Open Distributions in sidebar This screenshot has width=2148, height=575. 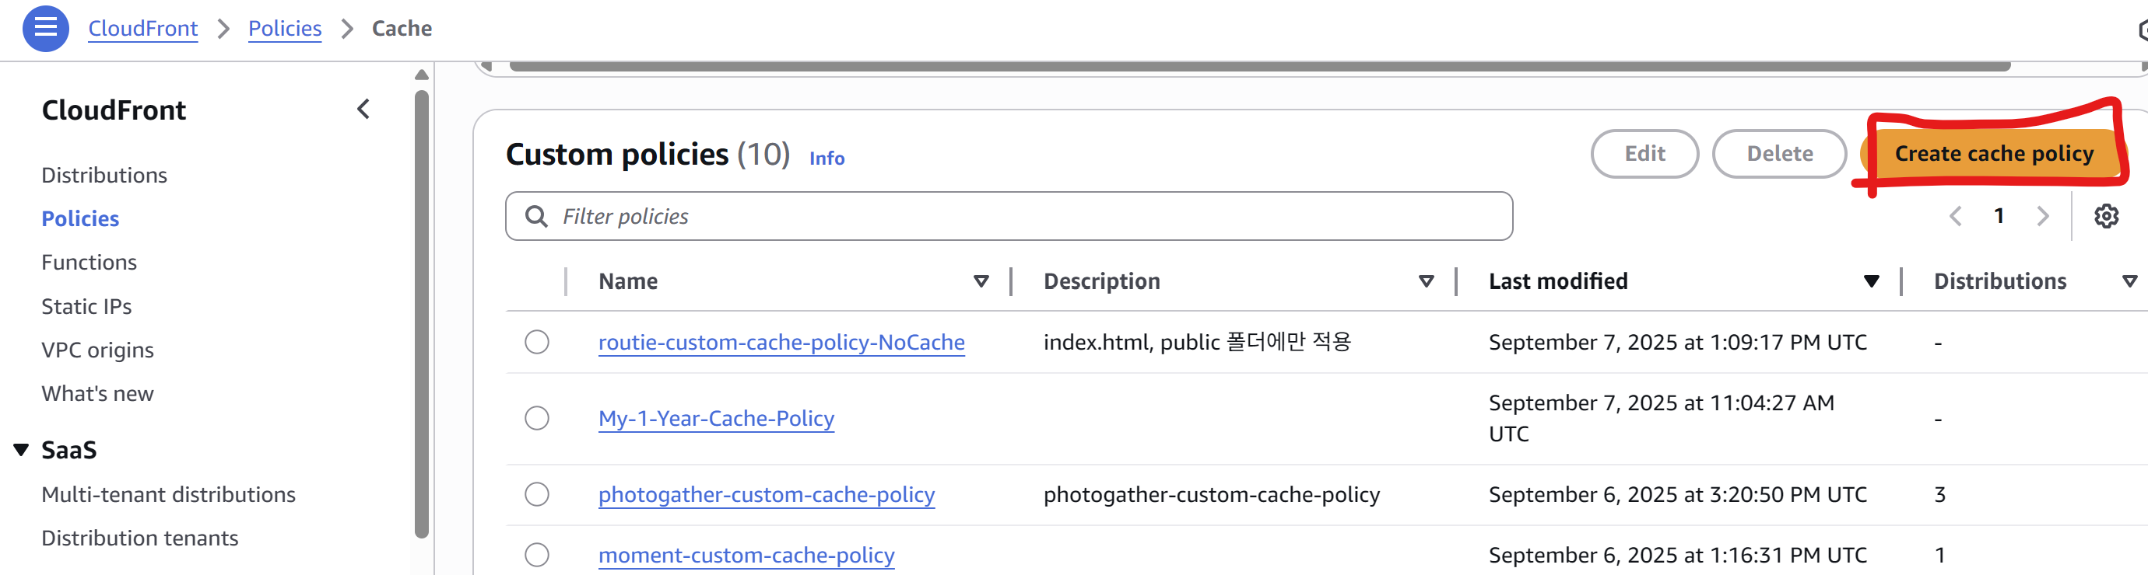click(104, 175)
